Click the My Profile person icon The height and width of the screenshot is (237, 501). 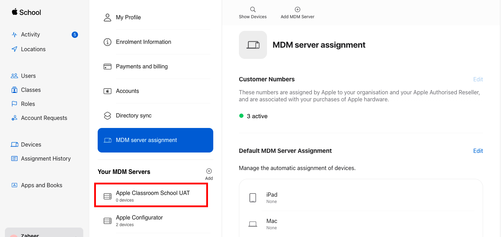[x=108, y=18]
